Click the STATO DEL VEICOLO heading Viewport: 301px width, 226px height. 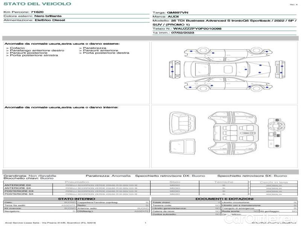pyautogui.click(x=37, y=4)
